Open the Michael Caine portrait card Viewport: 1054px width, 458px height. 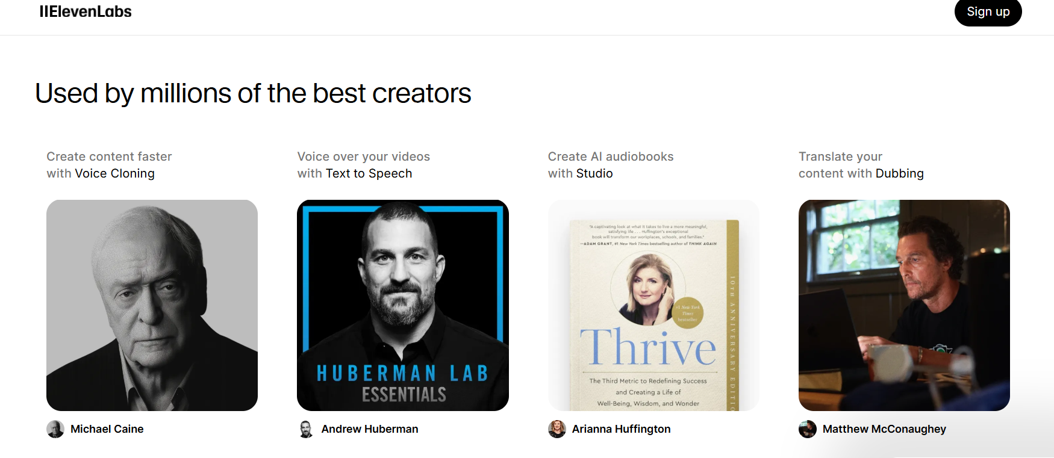[152, 305]
